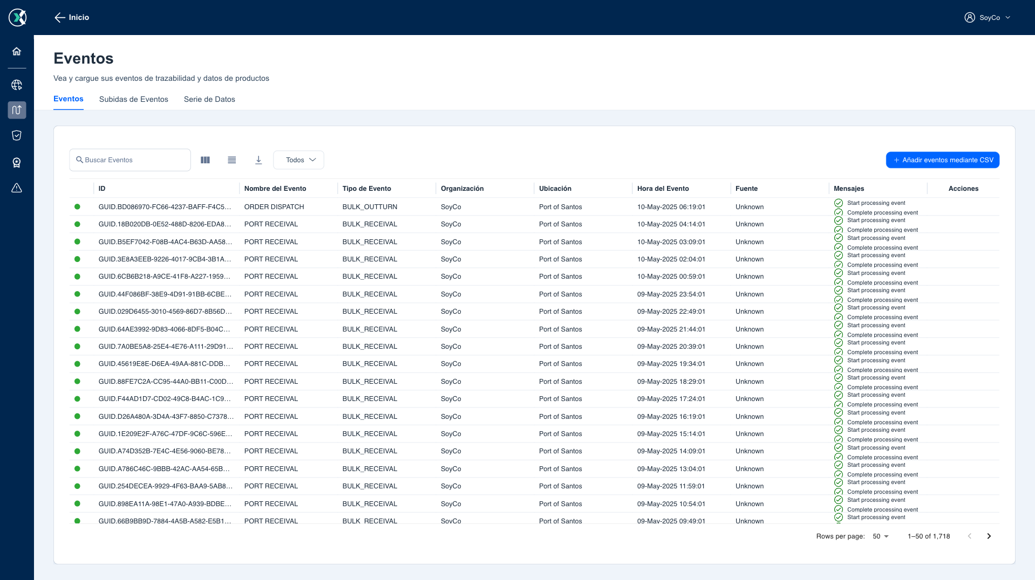Image resolution: width=1035 pixels, height=580 pixels.
Task: Click Añadir eventos mediante CSV button
Action: tap(943, 160)
